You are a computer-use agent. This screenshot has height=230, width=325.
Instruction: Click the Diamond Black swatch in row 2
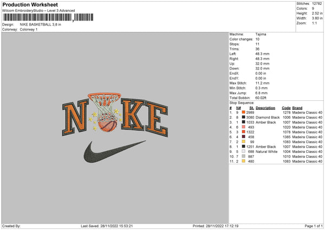point(244,117)
